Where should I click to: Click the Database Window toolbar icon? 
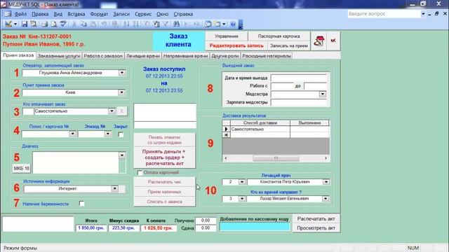208,24
